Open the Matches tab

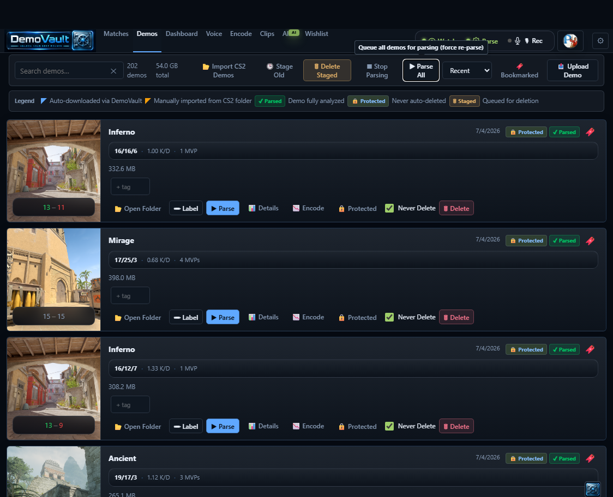click(116, 34)
